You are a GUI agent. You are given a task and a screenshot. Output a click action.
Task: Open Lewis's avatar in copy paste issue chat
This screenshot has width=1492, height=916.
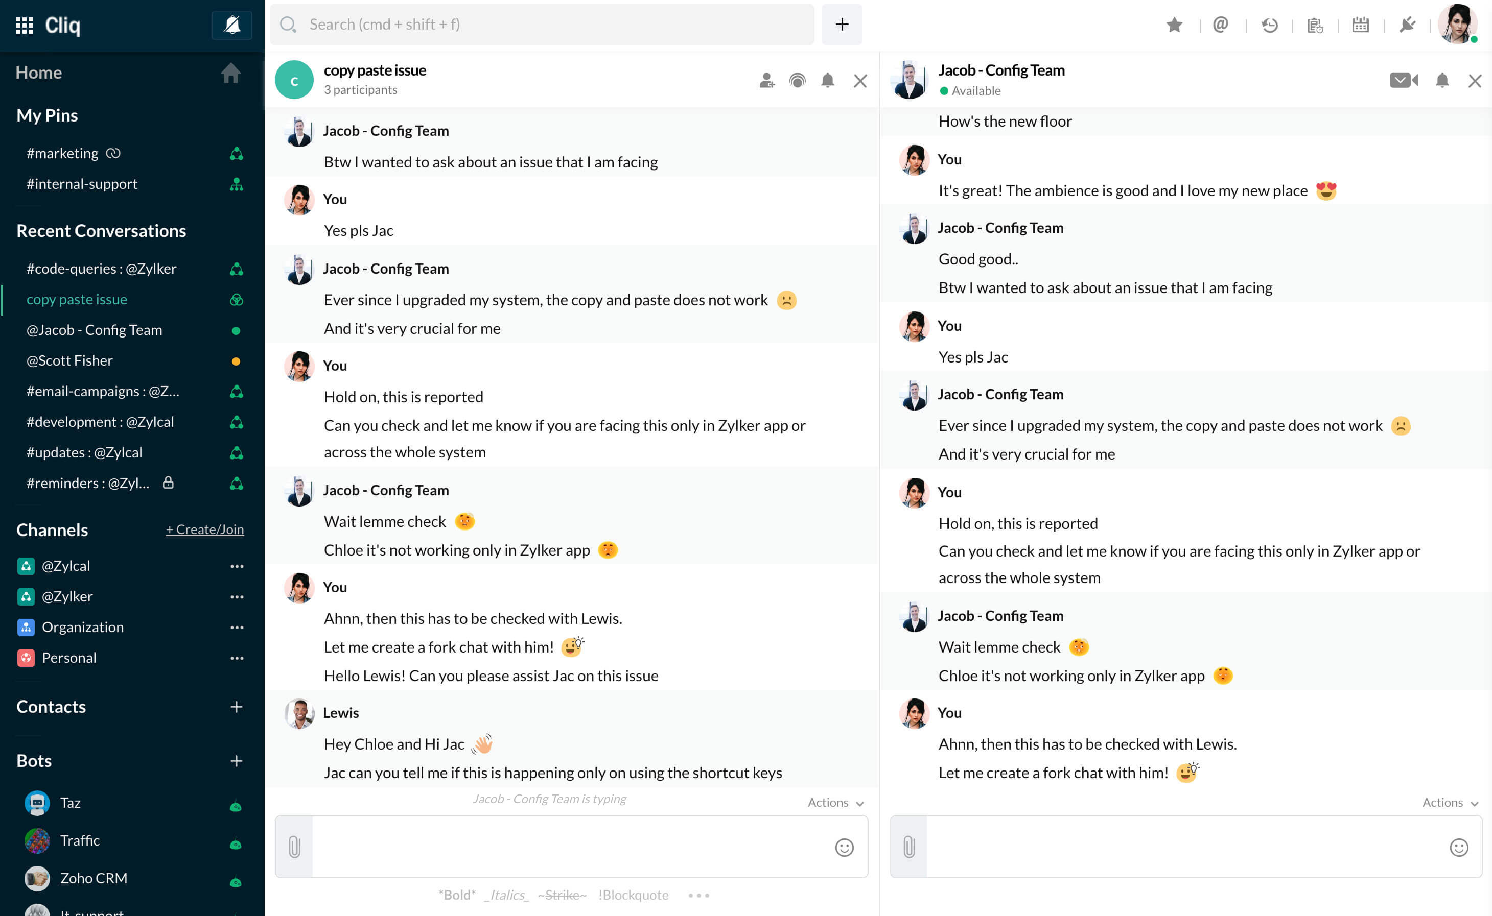tap(299, 713)
